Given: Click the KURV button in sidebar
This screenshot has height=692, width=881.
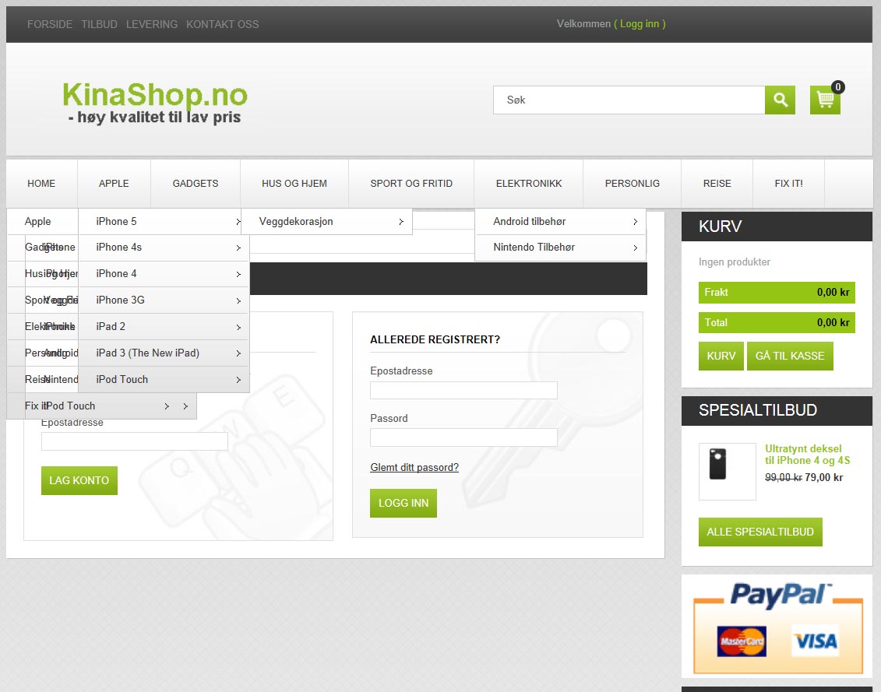Looking at the screenshot, I should (x=721, y=356).
